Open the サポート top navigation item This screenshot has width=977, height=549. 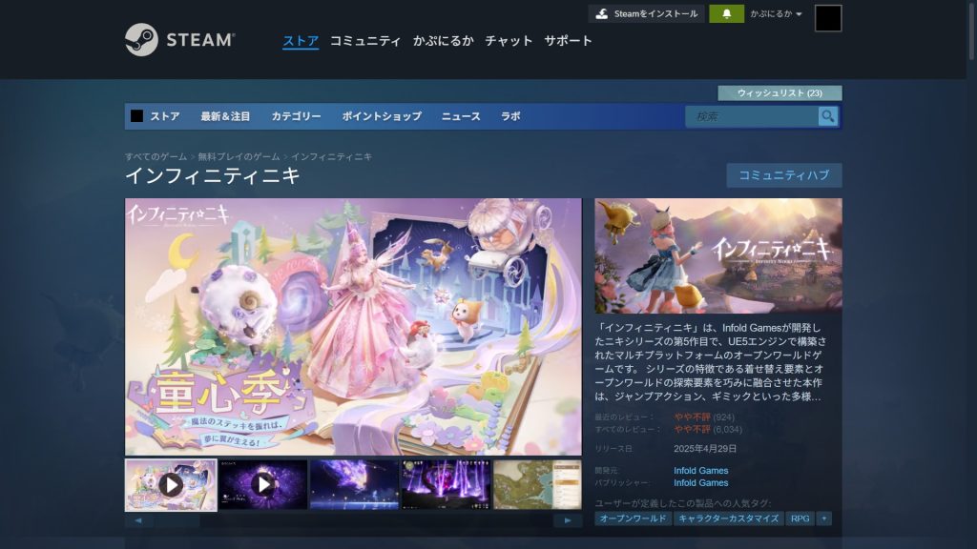click(568, 41)
